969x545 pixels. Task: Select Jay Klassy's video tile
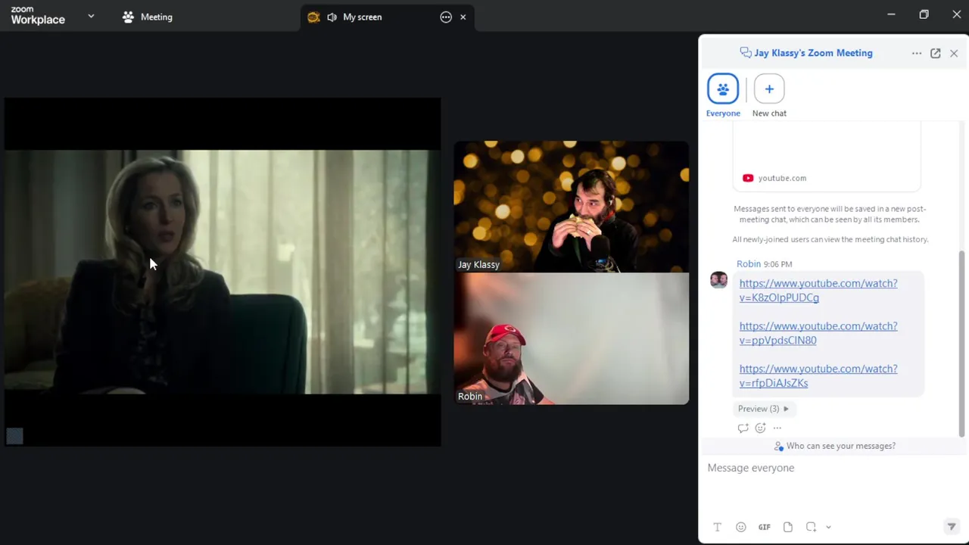(x=572, y=207)
